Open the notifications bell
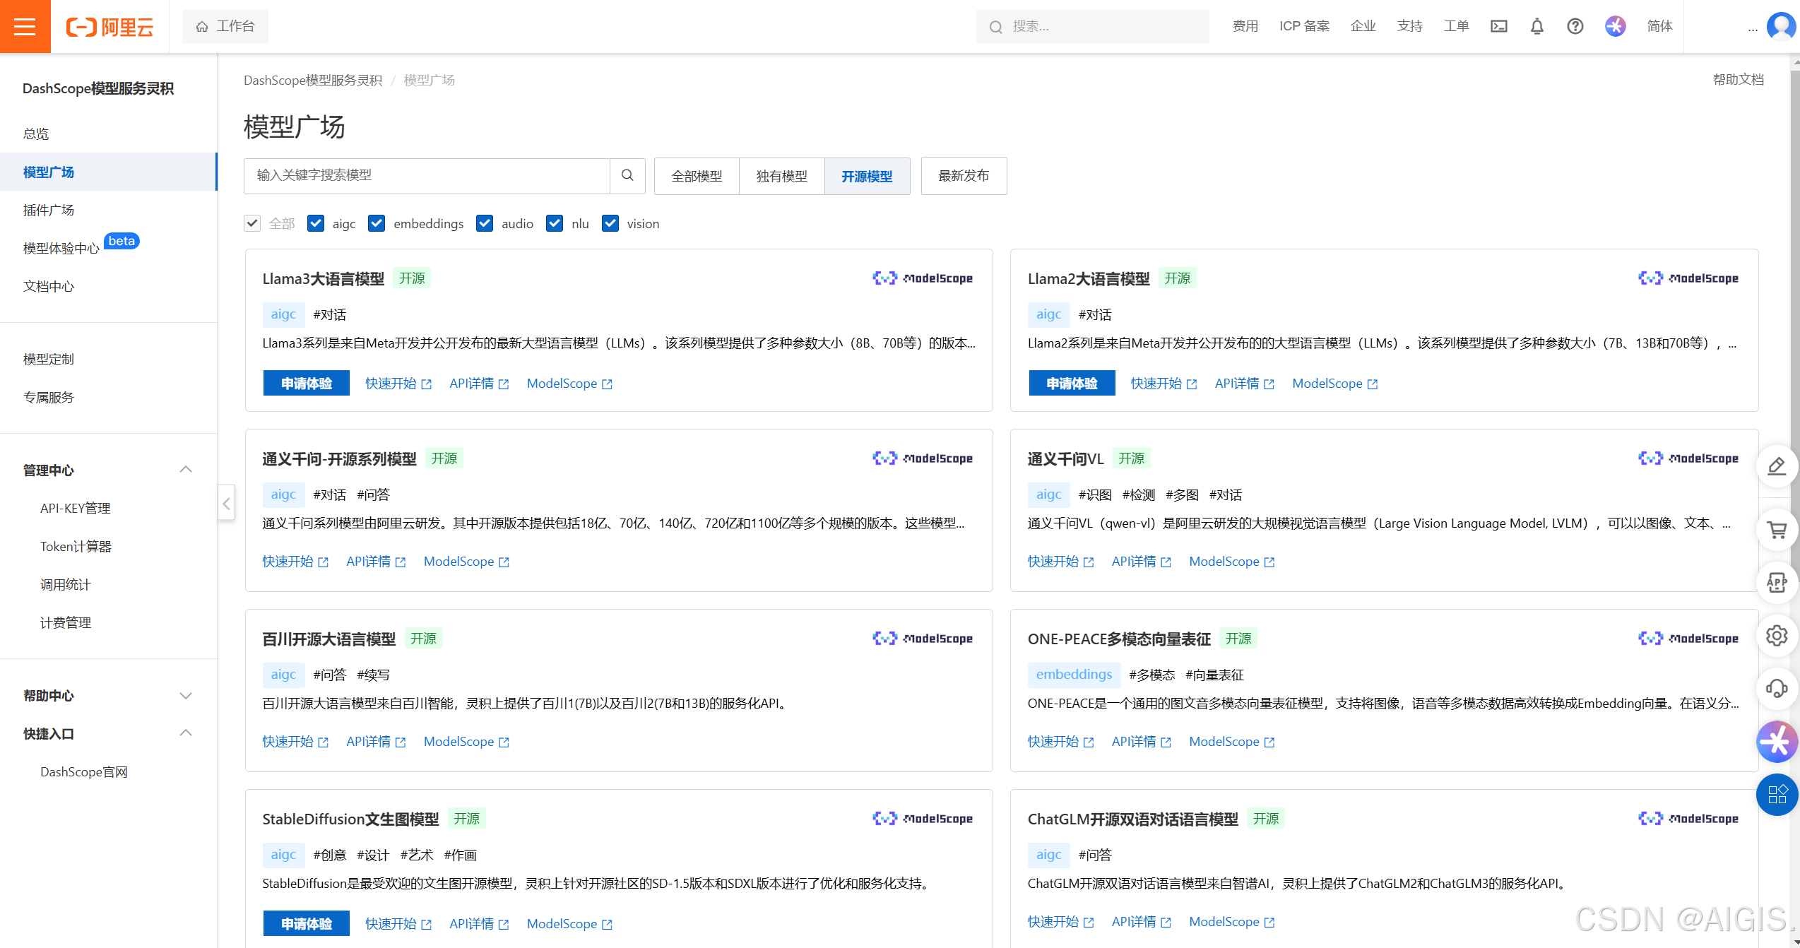The width and height of the screenshot is (1800, 948). (1536, 26)
